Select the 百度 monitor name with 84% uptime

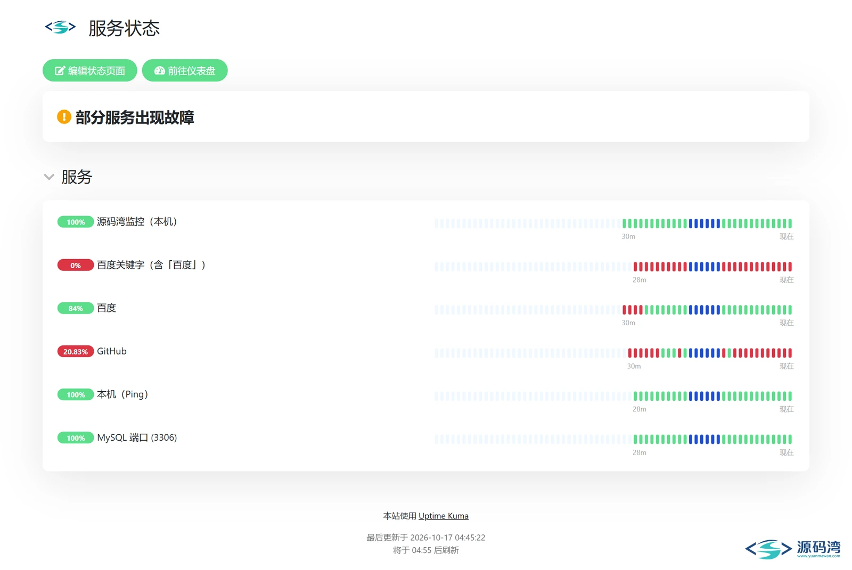(x=106, y=308)
